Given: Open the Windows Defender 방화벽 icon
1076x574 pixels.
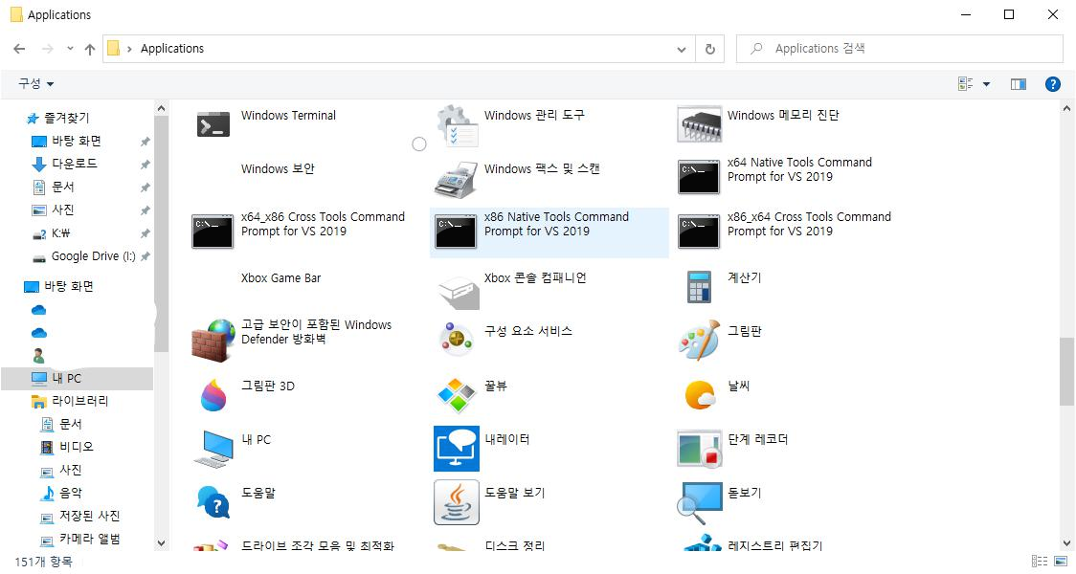Looking at the screenshot, I should tap(213, 341).
